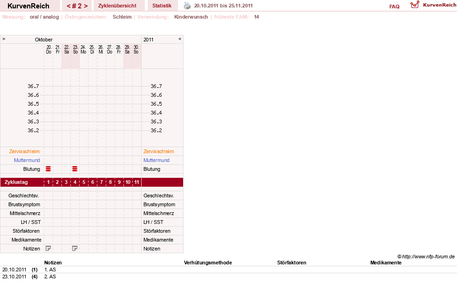457x290 pixels.
Task: Click the 'oral / analog' measurement value
Action: (44, 17)
